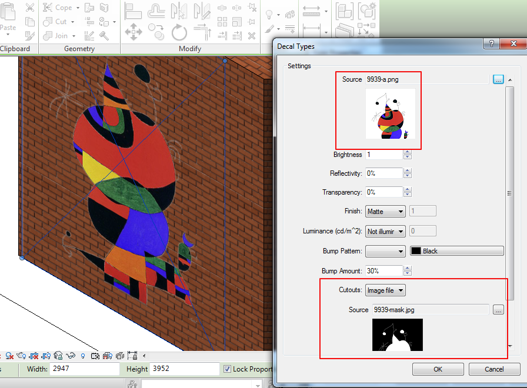527x388 pixels.
Task: Click the 9939-mask.jpg cutout preview thumbnail
Action: 397,335
